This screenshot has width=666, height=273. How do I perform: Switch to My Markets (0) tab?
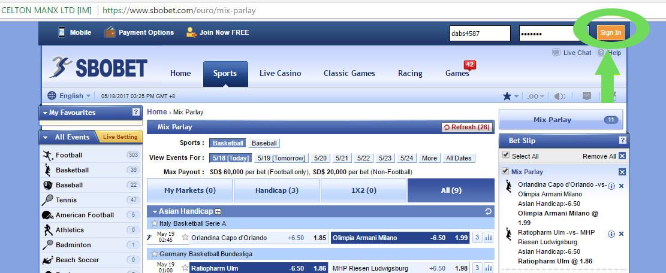pyautogui.click(x=190, y=190)
